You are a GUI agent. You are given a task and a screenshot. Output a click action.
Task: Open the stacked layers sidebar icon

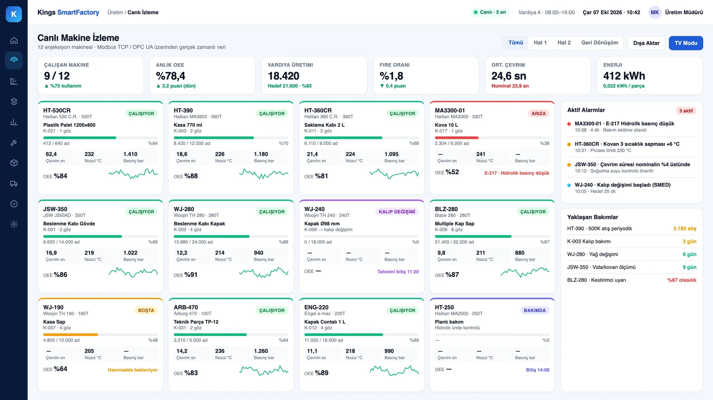click(14, 102)
